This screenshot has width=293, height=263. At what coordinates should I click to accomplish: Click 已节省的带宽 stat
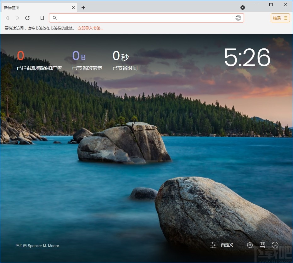87,60
